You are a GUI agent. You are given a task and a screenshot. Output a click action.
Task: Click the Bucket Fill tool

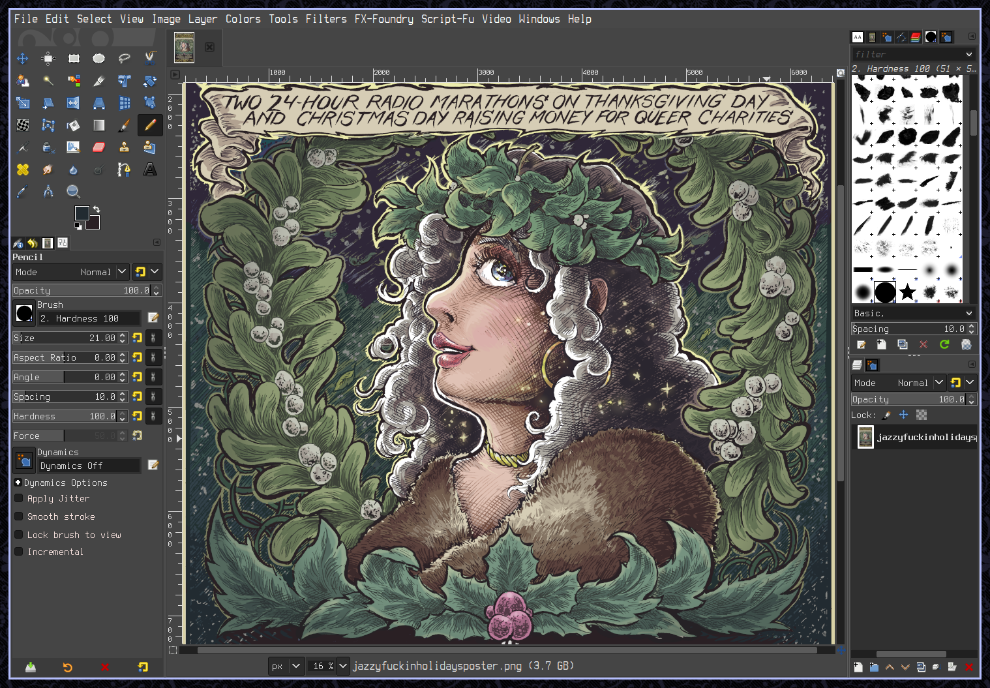[73, 125]
